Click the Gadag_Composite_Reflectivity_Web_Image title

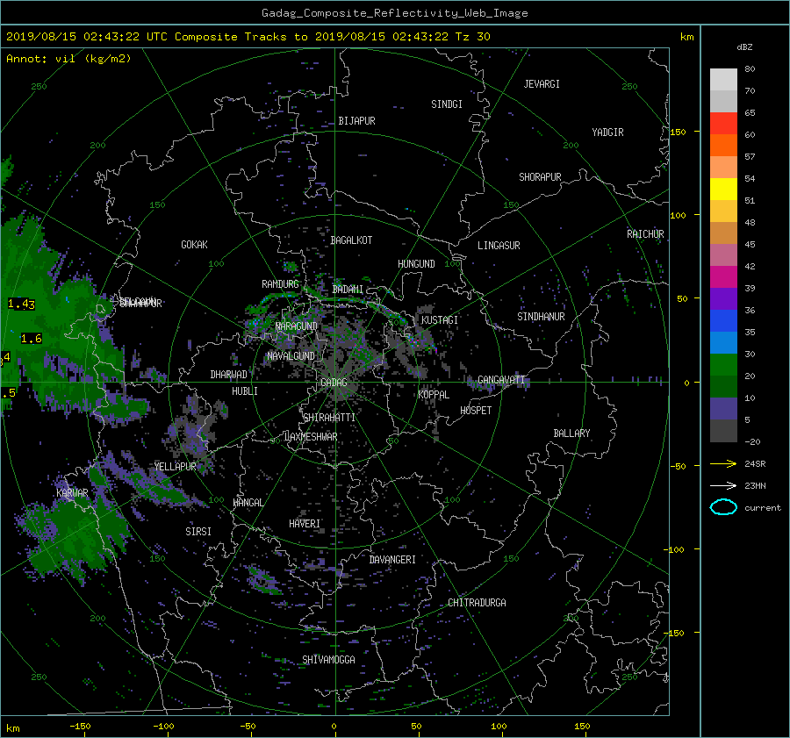(394, 13)
